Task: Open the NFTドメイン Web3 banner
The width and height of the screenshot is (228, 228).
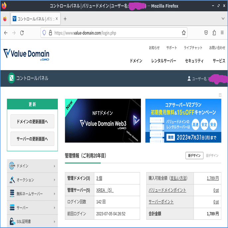Action: point(103,121)
